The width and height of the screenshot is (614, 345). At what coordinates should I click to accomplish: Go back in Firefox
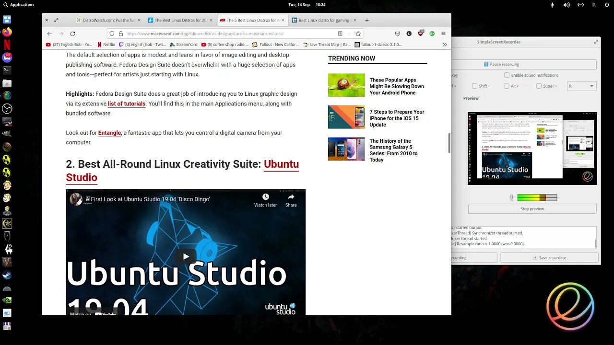[49, 34]
